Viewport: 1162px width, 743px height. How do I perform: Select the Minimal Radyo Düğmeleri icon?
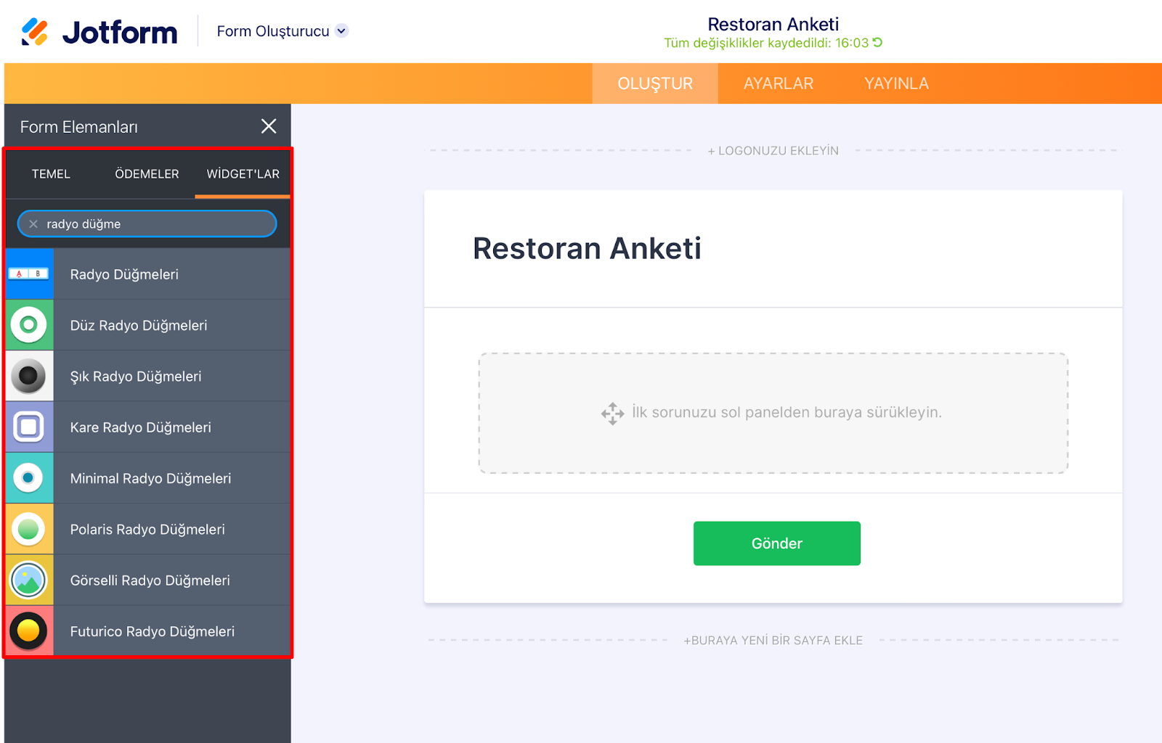point(29,478)
